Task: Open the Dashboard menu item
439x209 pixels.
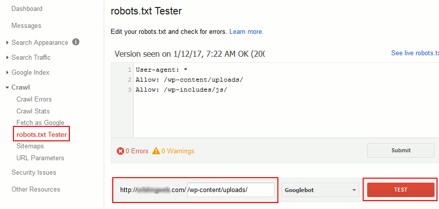Action: pyautogui.click(x=27, y=8)
